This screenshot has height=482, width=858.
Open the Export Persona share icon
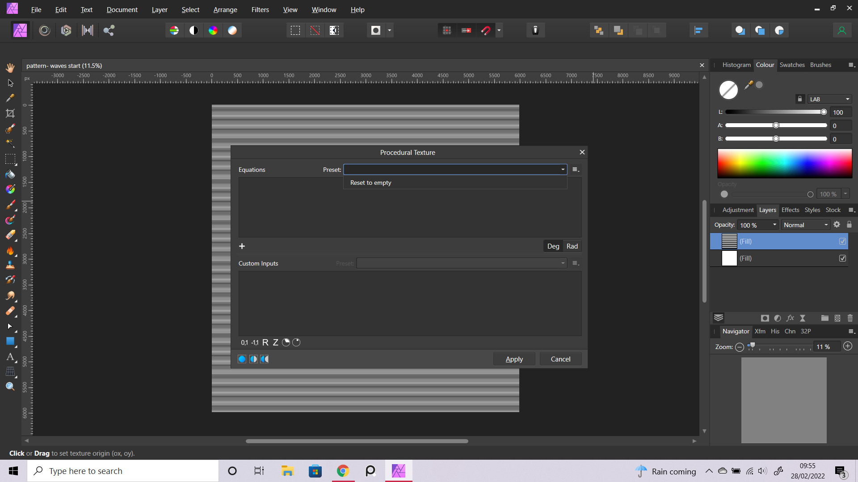point(109,30)
